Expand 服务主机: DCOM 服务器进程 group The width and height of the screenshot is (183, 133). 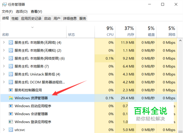(4, 82)
